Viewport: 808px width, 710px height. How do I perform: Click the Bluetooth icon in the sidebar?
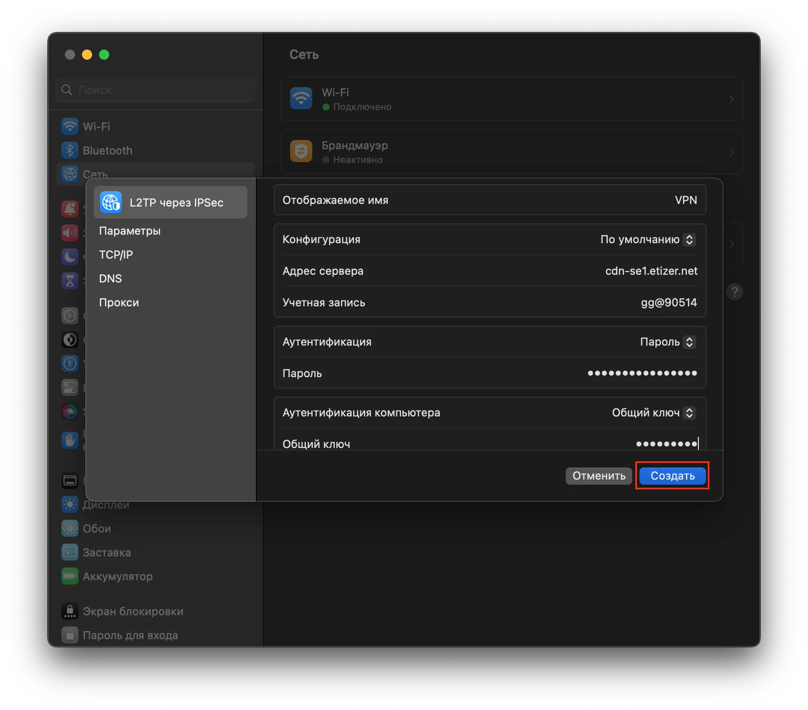(70, 151)
